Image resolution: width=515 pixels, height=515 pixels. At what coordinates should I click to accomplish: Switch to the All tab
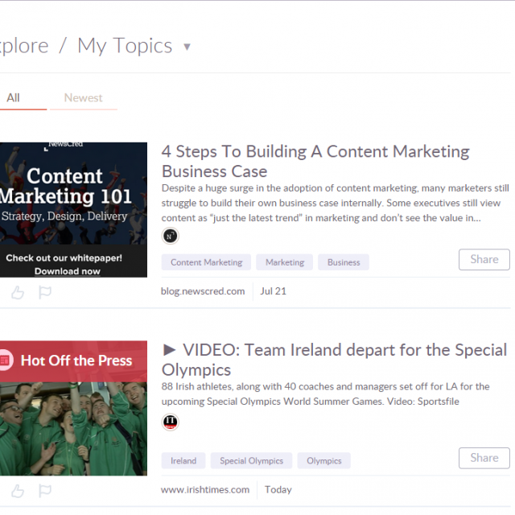click(x=13, y=98)
